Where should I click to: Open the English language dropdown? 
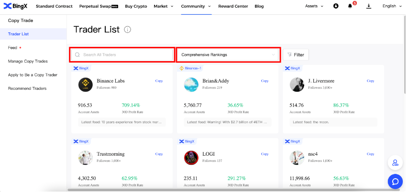[392, 6]
